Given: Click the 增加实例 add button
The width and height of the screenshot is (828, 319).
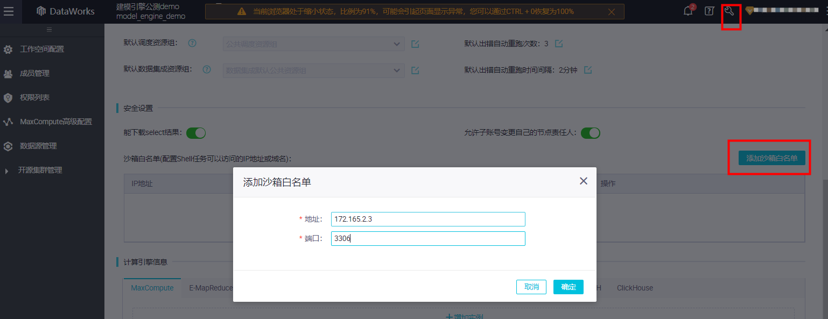Looking at the screenshot, I should [464, 316].
